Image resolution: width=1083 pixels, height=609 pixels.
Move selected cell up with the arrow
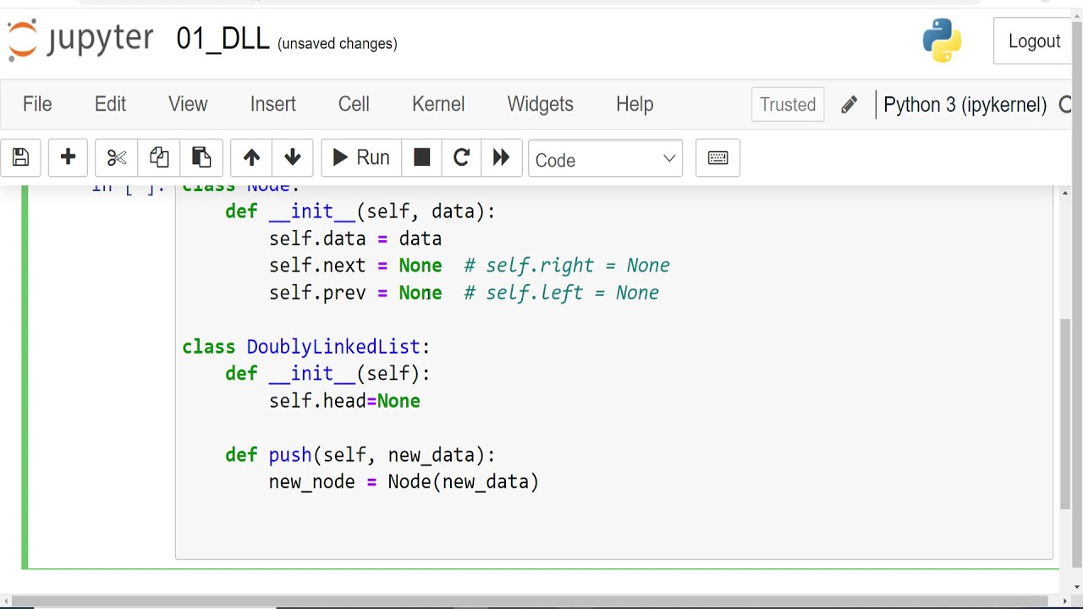click(251, 157)
